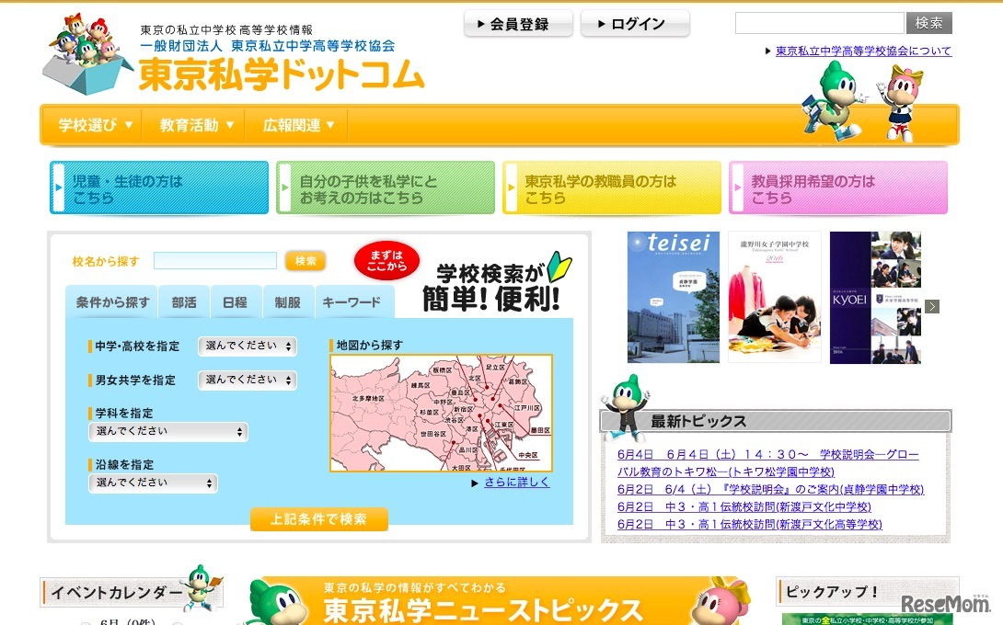The image size is (1003, 625).
Task: Switch to the 日程 tab
Action: tap(236, 302)
